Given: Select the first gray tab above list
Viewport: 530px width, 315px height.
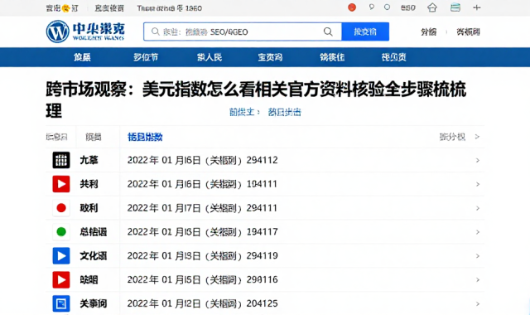Looking at the screenshot, I should 57,137.
